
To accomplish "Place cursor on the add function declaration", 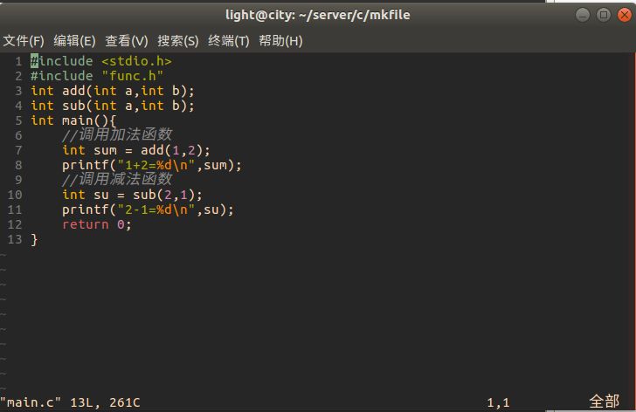I will 113,91.
